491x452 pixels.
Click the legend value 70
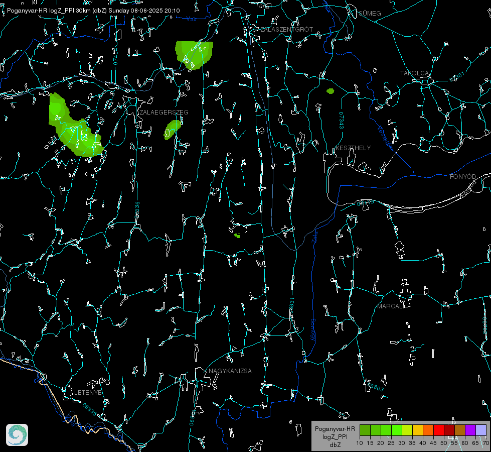[x=485, y=443]
